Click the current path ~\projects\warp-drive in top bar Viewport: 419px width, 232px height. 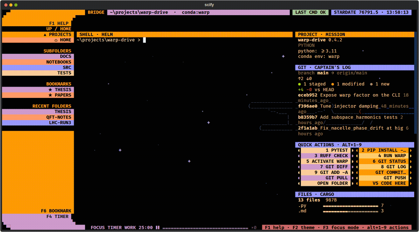[139, 12]
